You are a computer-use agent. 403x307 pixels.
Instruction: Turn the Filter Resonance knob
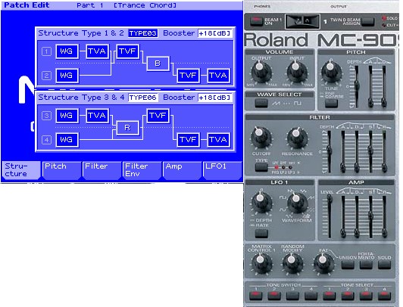[x=297, y=137]
